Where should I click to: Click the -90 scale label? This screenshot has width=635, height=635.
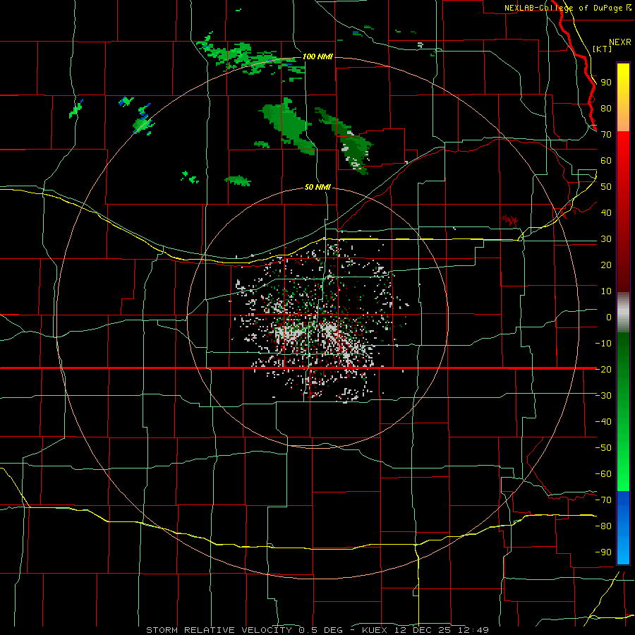(603, 552)
